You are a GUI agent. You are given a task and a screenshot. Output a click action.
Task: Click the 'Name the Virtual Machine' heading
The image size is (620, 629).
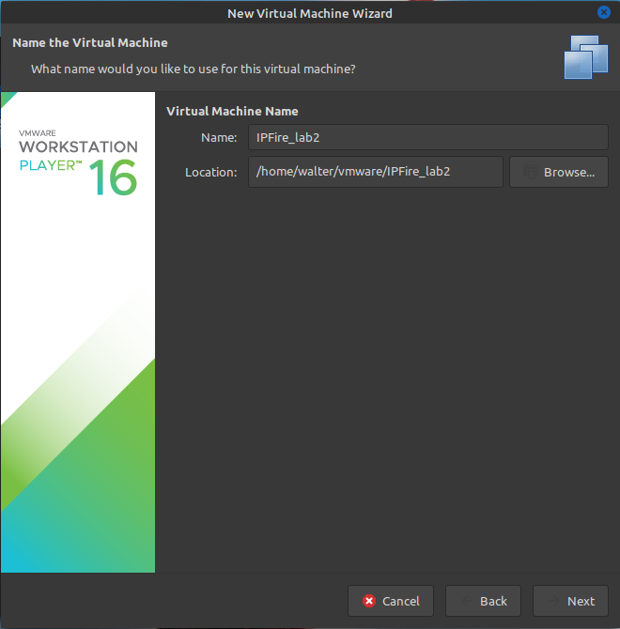click(90, 42)
